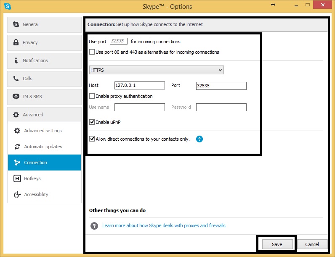This screenshot has width=335, height=257.
Task: Click gray question mark icon beside Learn more link
Action: click(x=94, y=226)
